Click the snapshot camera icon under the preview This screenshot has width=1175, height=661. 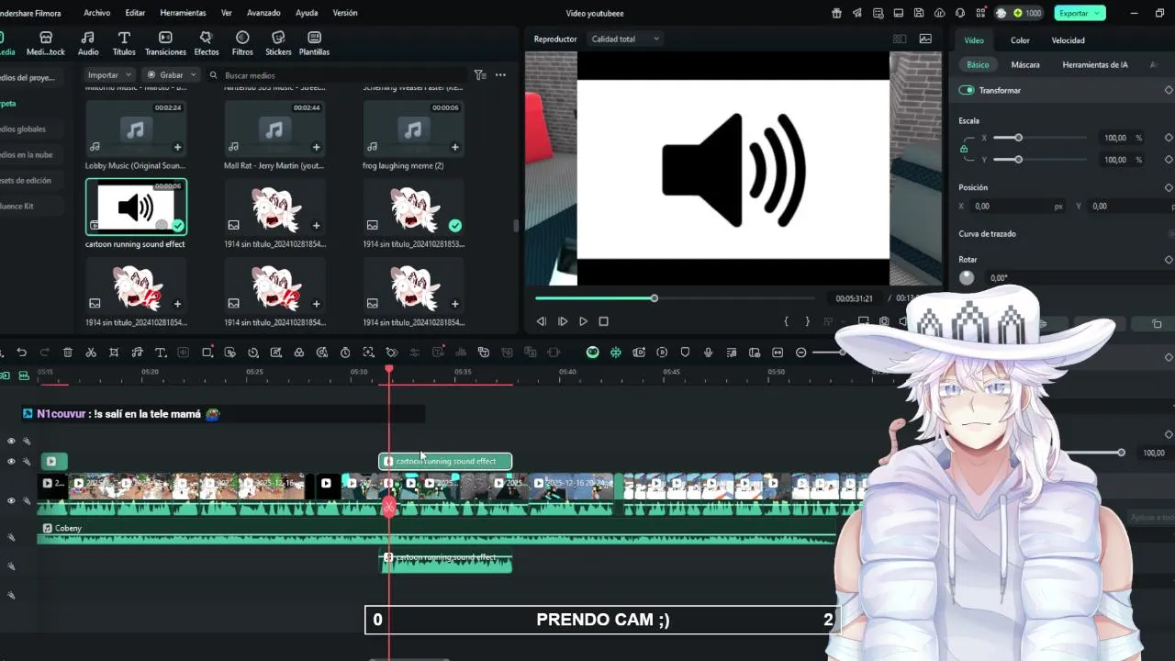[x=884, y=321]
